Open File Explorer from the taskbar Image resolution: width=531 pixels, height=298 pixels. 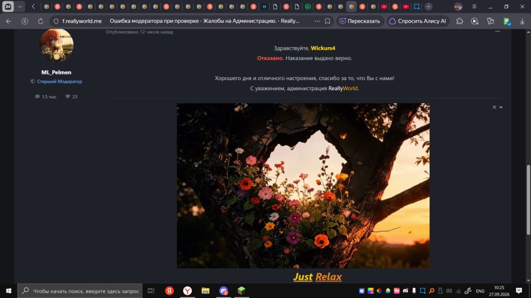point(205,291)
